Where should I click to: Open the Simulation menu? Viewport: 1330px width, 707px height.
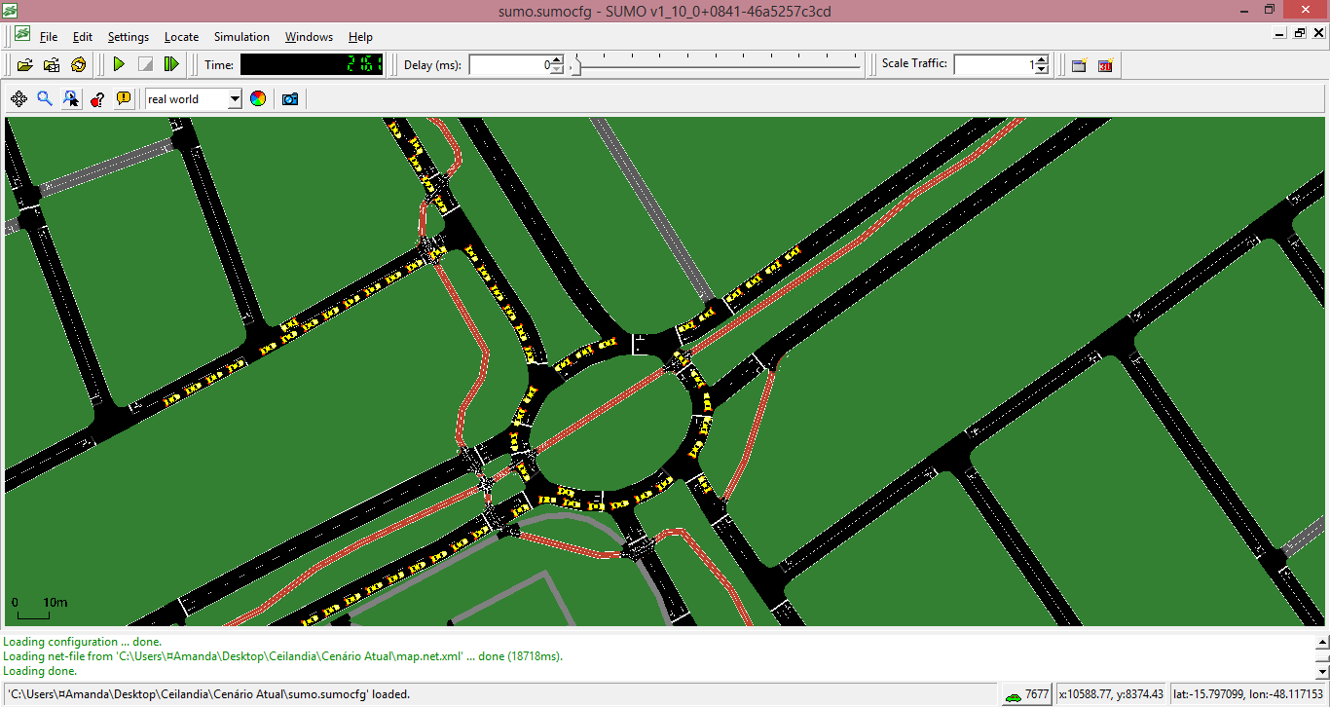pos(241,37)
